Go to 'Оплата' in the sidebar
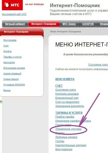Viewport: 108px width, 153px height. 7,51
